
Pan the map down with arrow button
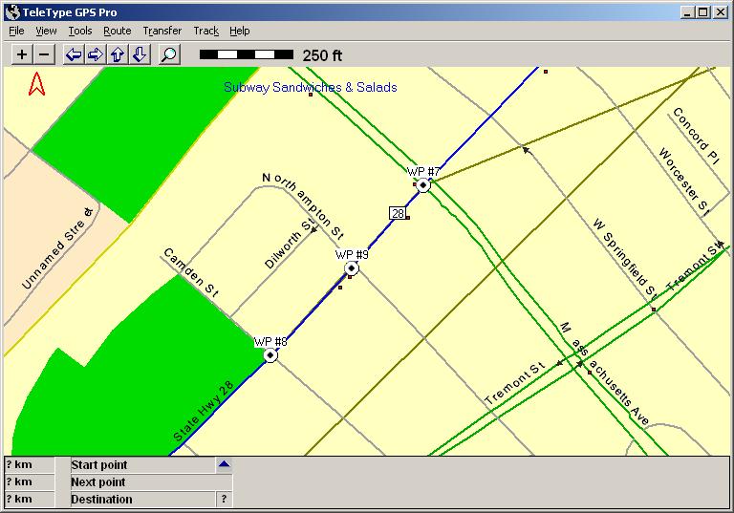pyautogui.click(x=140, y=54)
